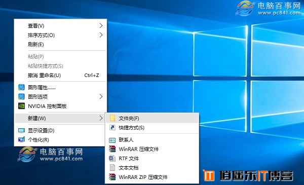
Task: Choose 撤消 重命名(U) entry
Action: tap(61, 75)
